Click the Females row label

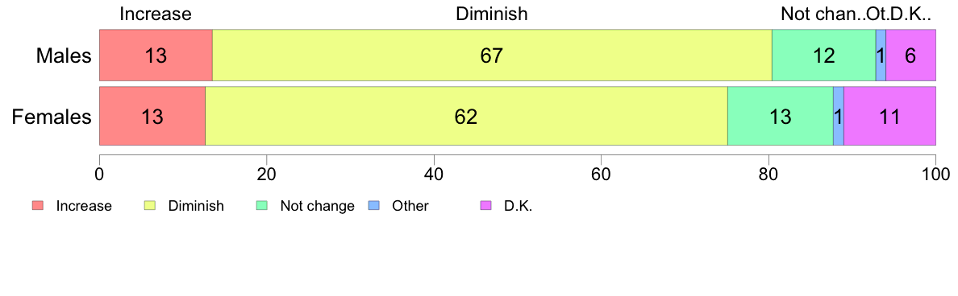coord(52,117)
